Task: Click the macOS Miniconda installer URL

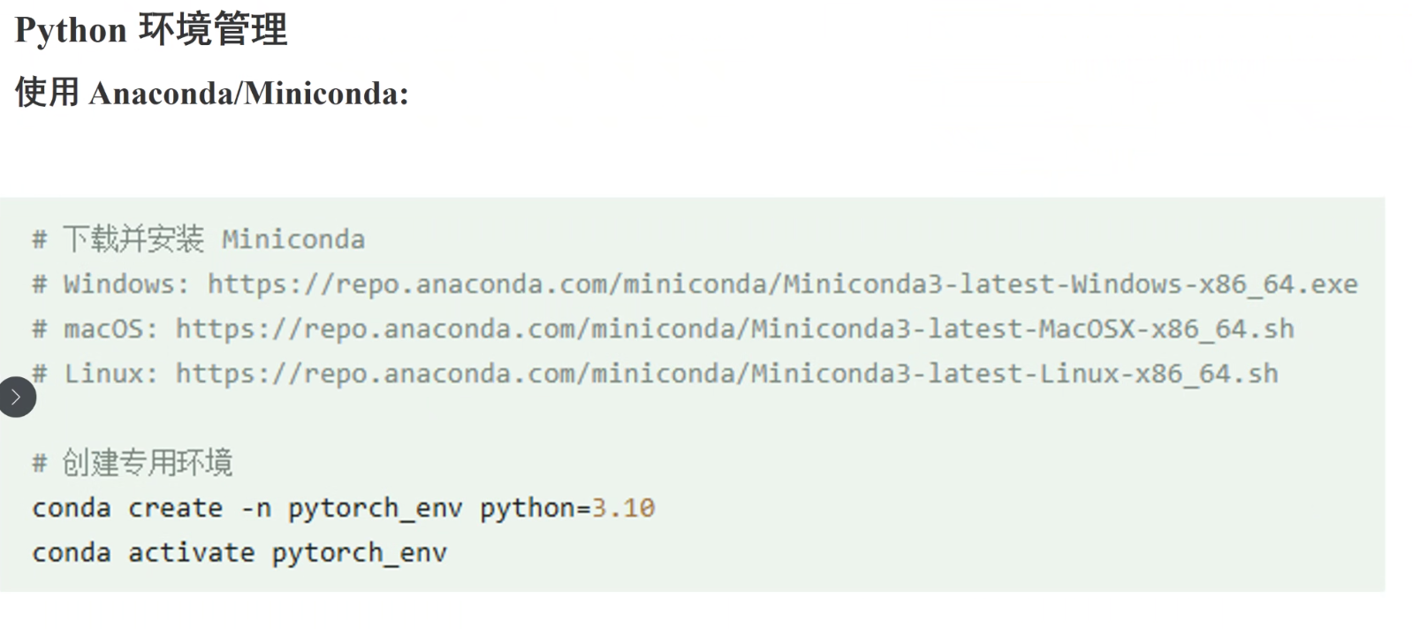Action: [734, 330]
